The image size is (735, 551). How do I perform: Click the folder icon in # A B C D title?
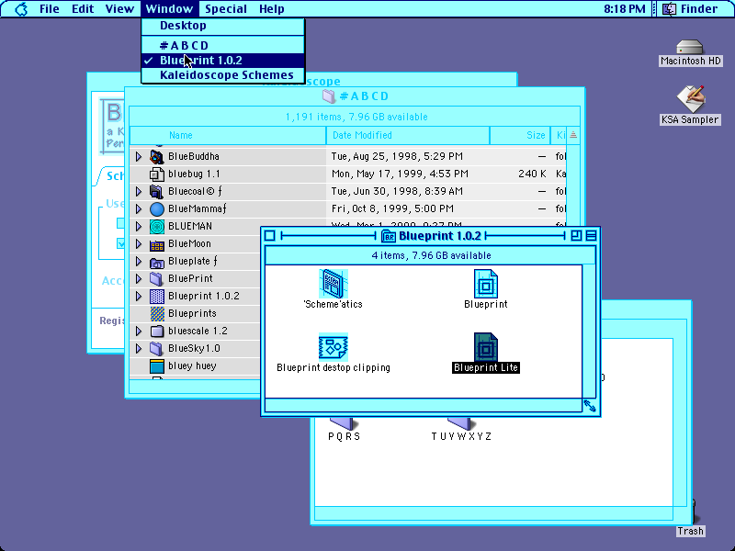pos(329,96)
